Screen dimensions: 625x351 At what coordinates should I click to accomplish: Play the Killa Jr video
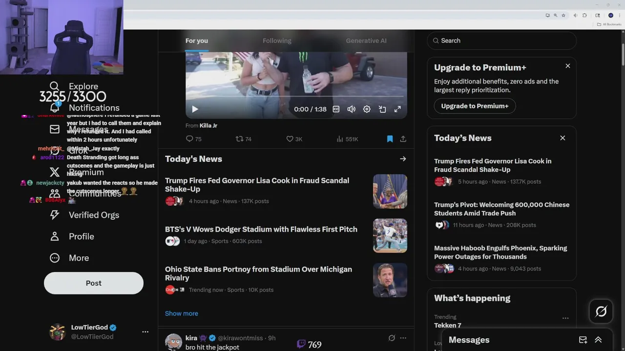pyautogui.click(x=195, y=109)
